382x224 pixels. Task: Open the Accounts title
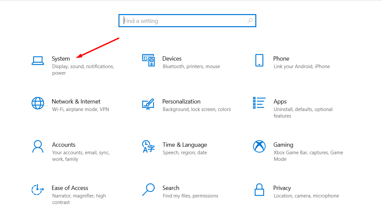pyautogui.click(x=64, y=145)
